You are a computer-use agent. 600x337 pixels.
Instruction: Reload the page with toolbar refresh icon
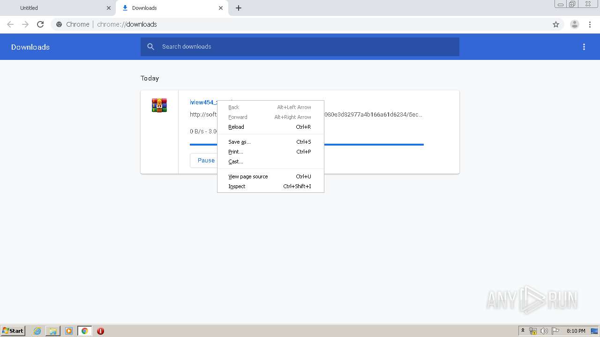(x=40, y=24)
